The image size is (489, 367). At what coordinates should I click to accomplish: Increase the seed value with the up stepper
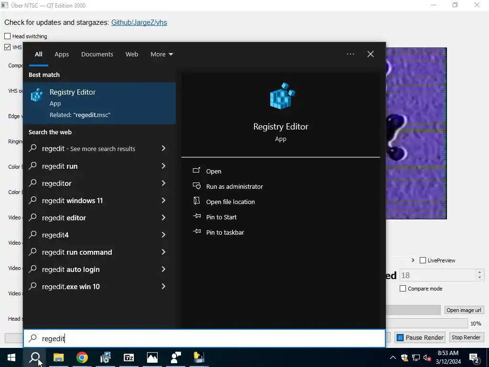479,272
